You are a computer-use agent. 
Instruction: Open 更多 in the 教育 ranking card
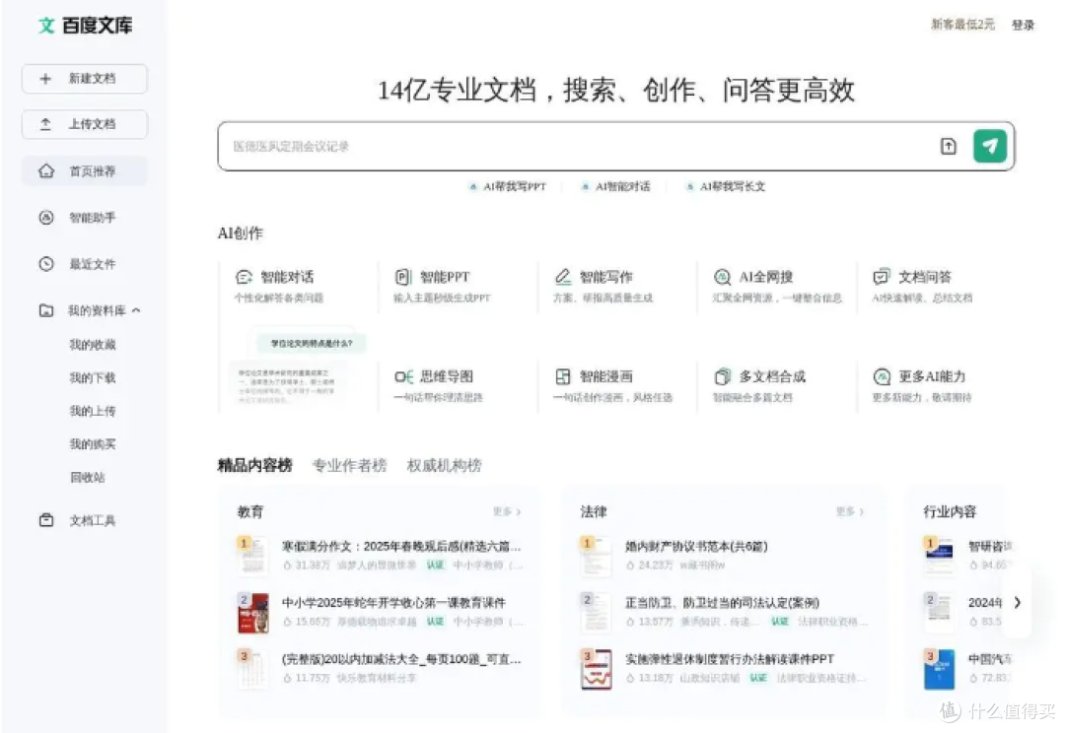coord(507,511)
